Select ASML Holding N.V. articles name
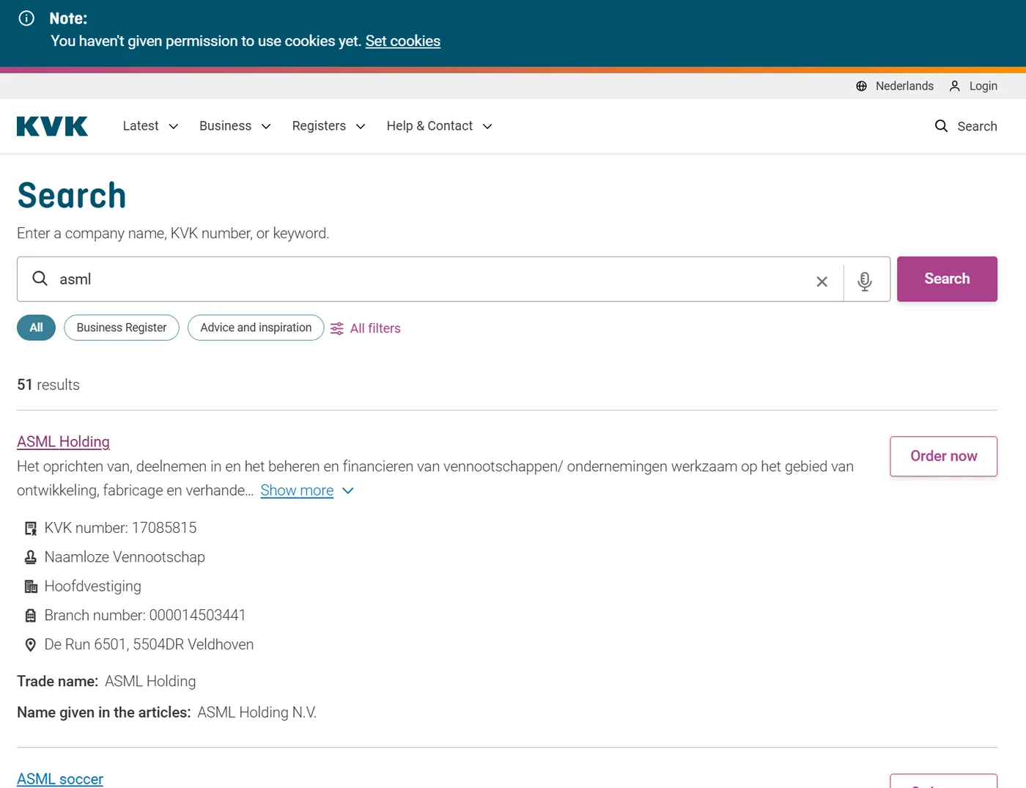The height and width of the screenshot is (788, 1026). [257, 712]
